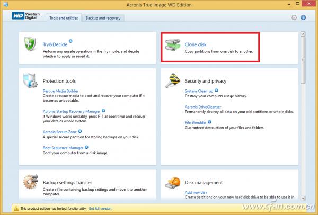
Task: Click 'Guaranteed destruction of your files and folders.' text
Action: (x=225, y=128)
